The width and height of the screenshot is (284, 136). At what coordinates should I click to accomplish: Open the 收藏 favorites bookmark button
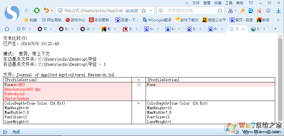pyautogui.click(x=30, y=20)
